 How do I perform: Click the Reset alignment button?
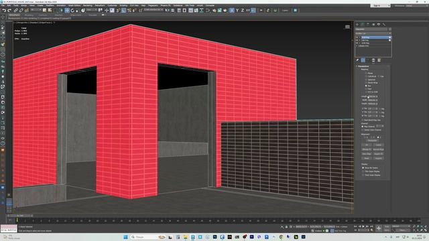coord(367,158)
